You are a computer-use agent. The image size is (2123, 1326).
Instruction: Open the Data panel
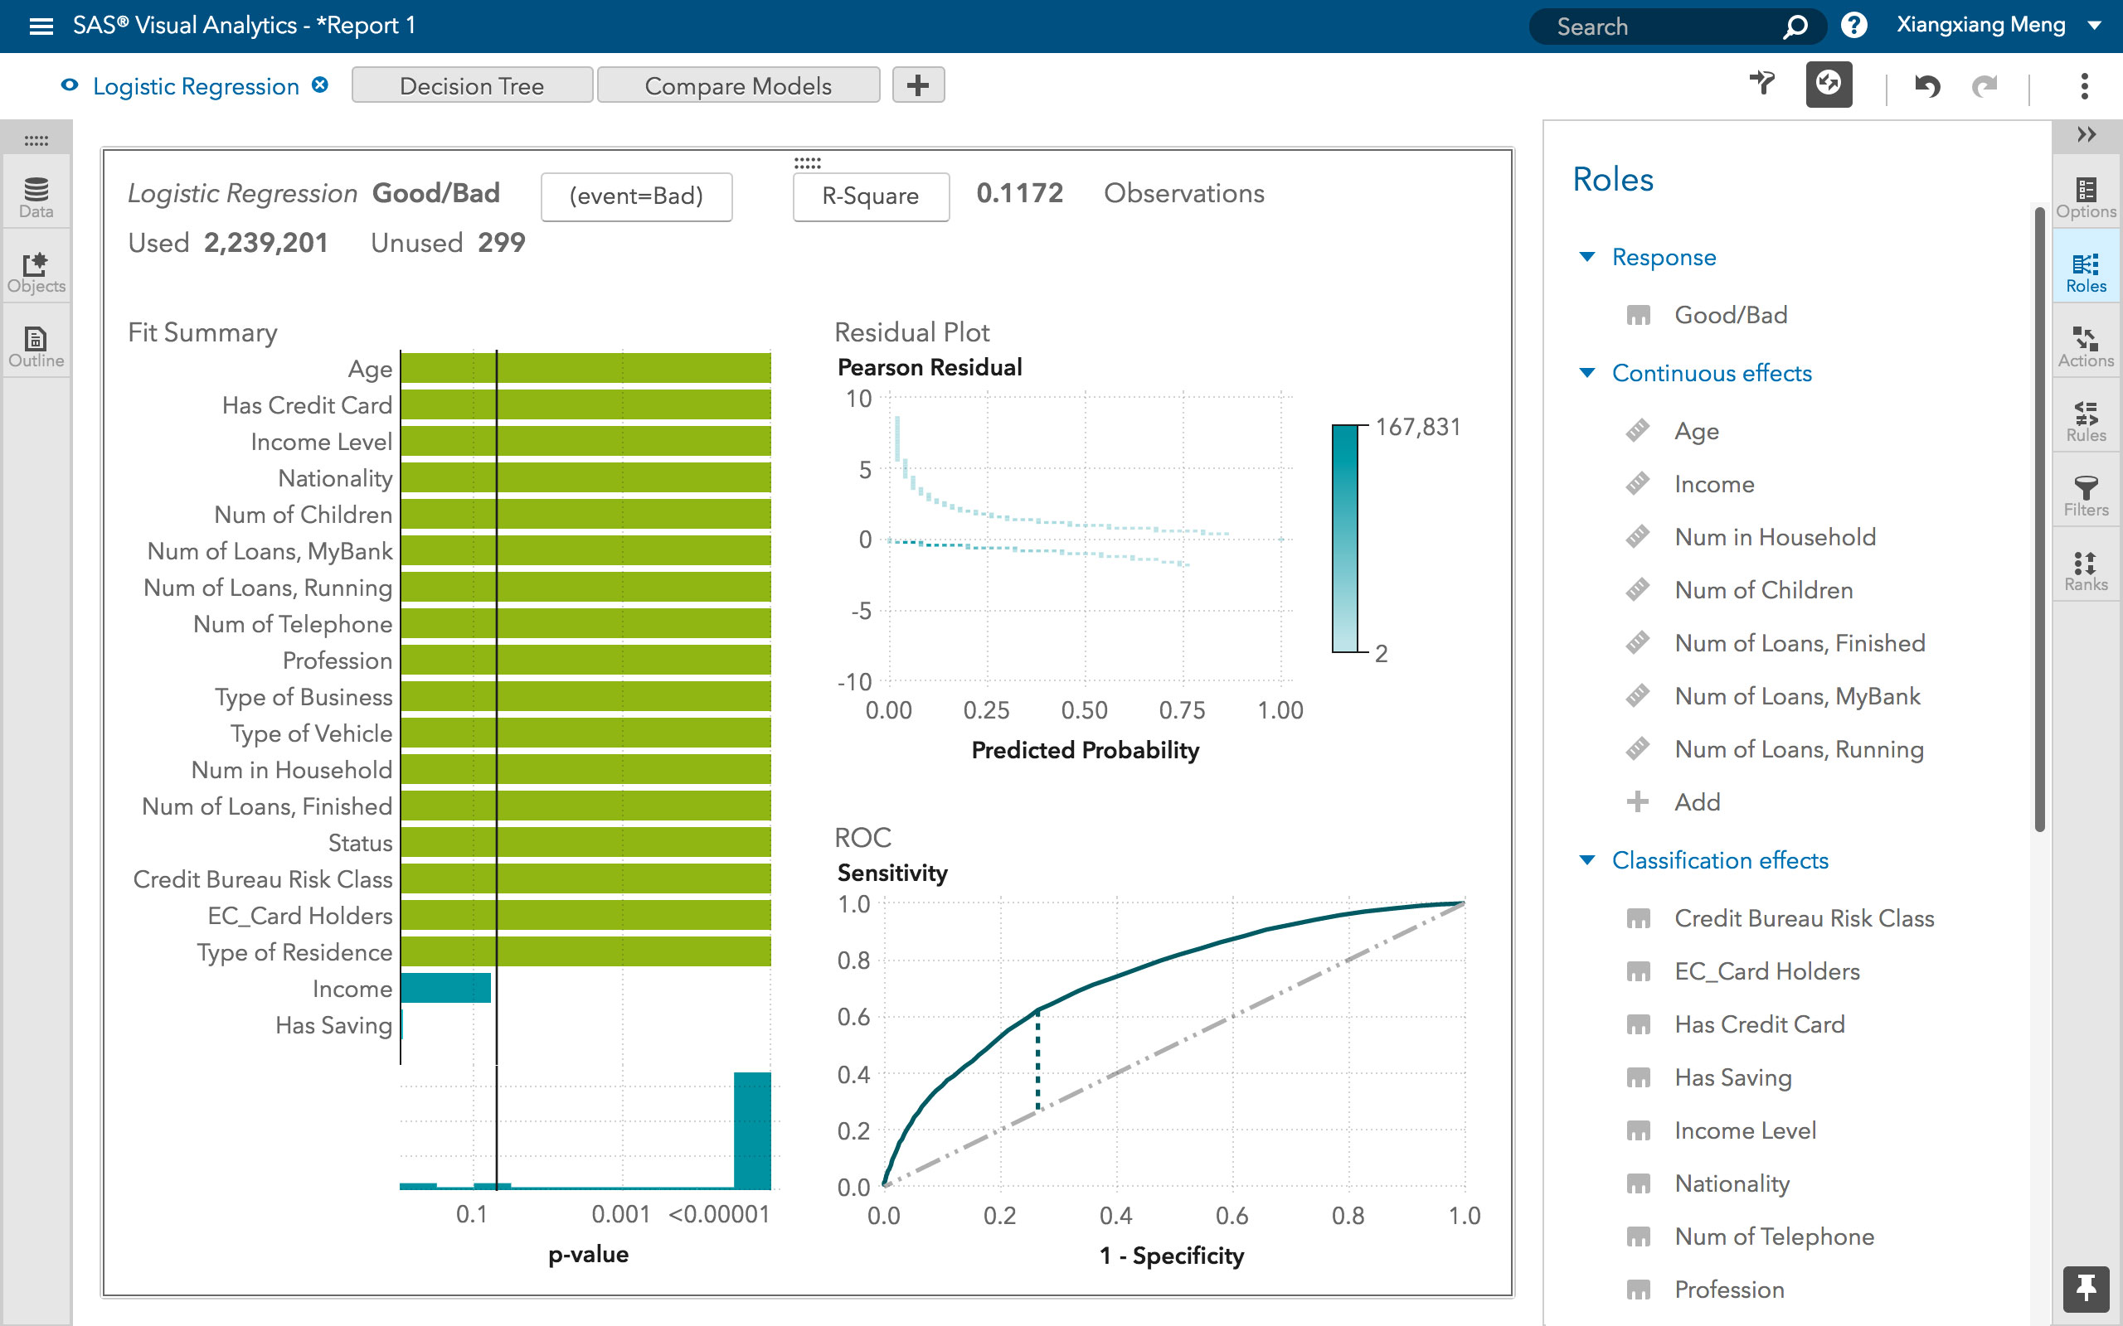[x=35, y=195]
